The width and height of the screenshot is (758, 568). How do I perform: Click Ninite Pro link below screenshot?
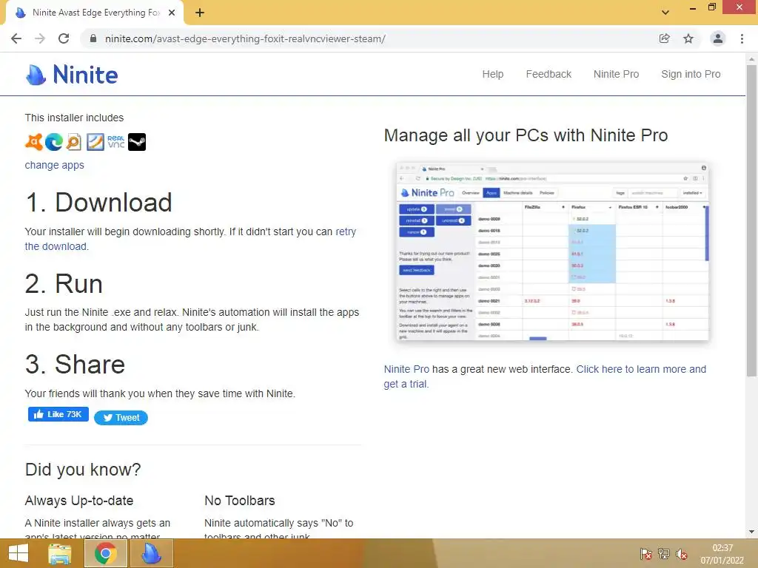click(406, 369)
